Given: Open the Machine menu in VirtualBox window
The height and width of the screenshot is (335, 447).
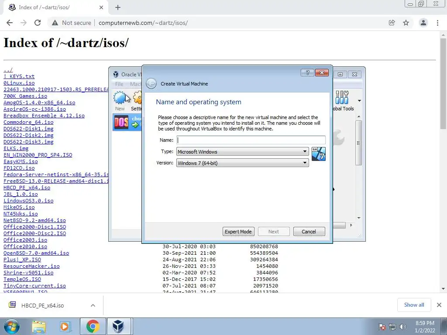Looking at the screenshot, I should point(136,84).
